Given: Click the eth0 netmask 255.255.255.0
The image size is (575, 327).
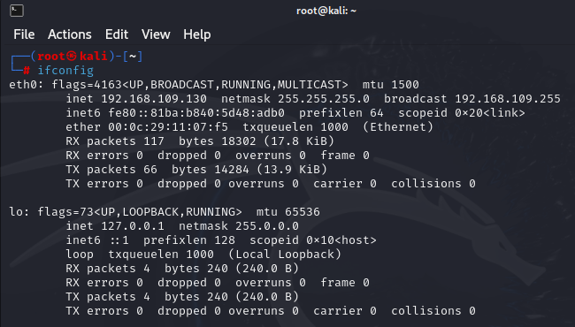Looking at the screenshot, I should (x=324, y=98).
